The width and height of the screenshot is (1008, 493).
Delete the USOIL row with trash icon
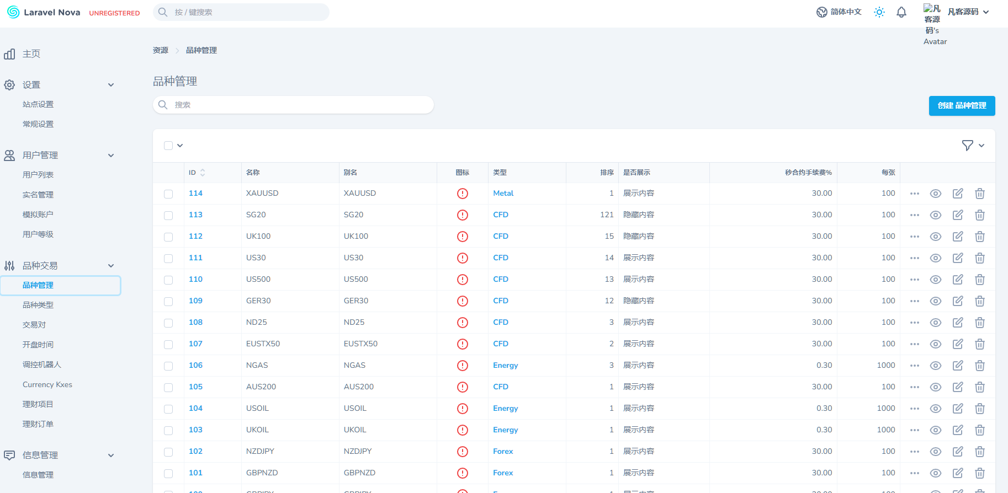[979, 409]
